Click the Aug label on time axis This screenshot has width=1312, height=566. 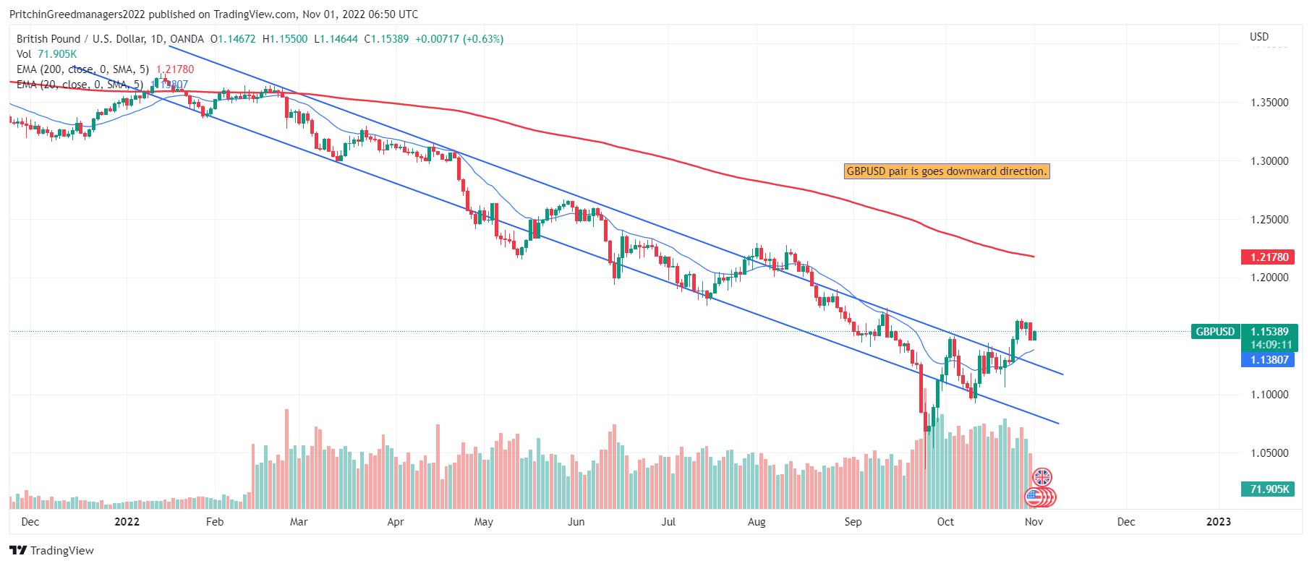click(x=757, y=522)
